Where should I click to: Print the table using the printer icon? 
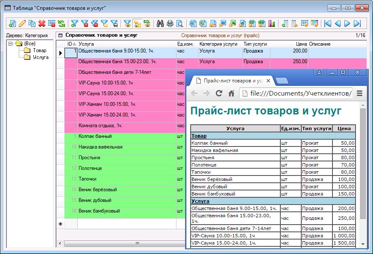[x=170, y=23]
